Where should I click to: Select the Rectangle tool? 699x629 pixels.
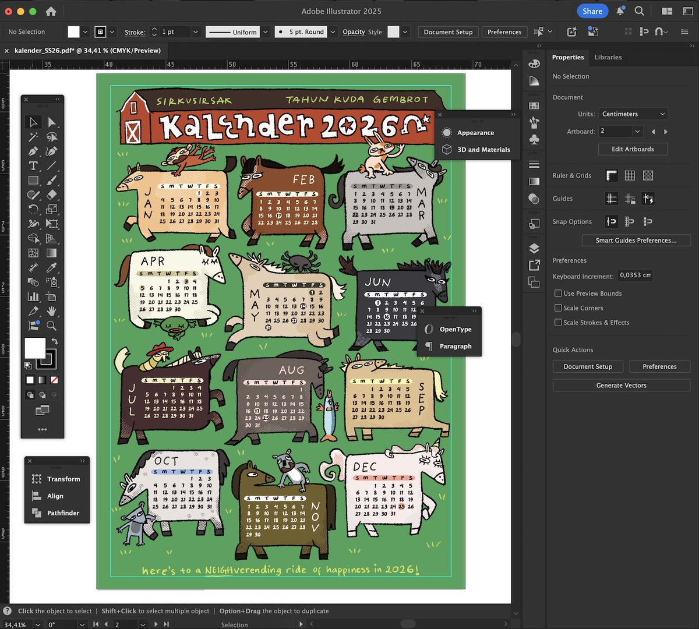point(34,181)
